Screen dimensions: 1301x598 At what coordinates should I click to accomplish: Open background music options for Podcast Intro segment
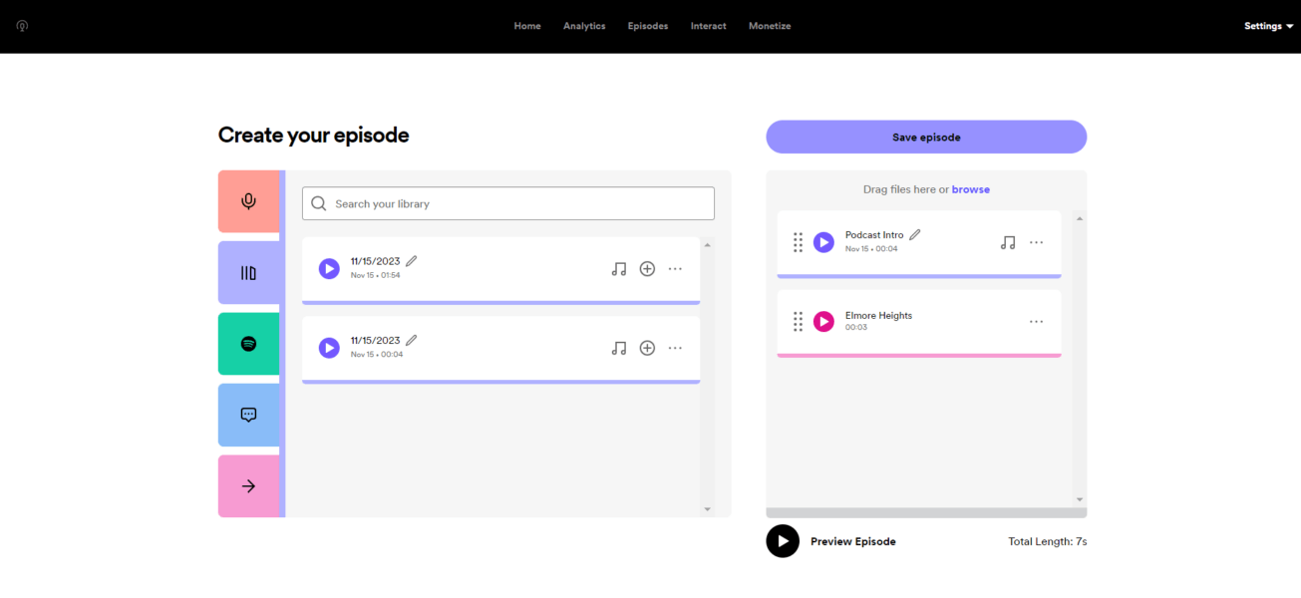point(1007,241)
